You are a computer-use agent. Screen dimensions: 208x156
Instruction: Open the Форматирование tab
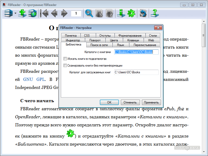130,36
